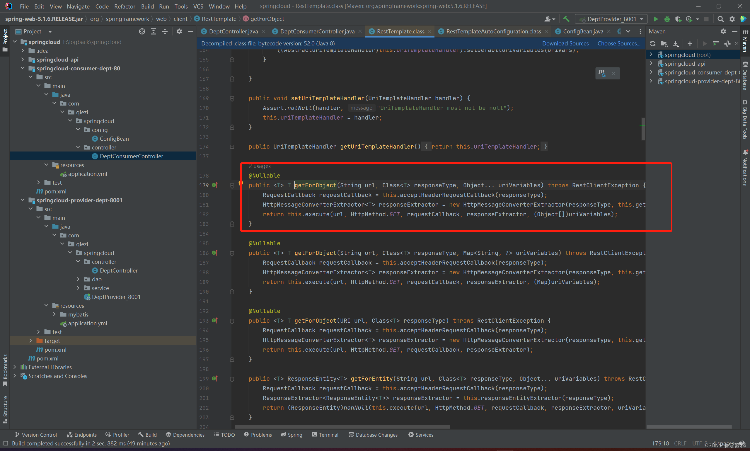Click Select Opened File target icon
The width and height of the screenshot is (750, 451).
(142, 32)
